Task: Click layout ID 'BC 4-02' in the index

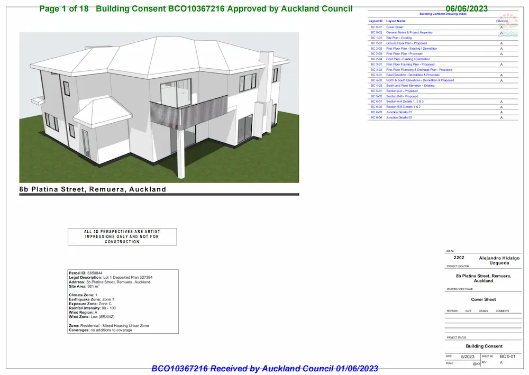Action: coord(376,80)
